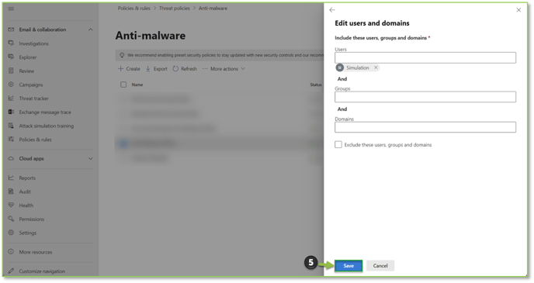
Task: Click the Review clipboard icon
Action: coord(11,71)
